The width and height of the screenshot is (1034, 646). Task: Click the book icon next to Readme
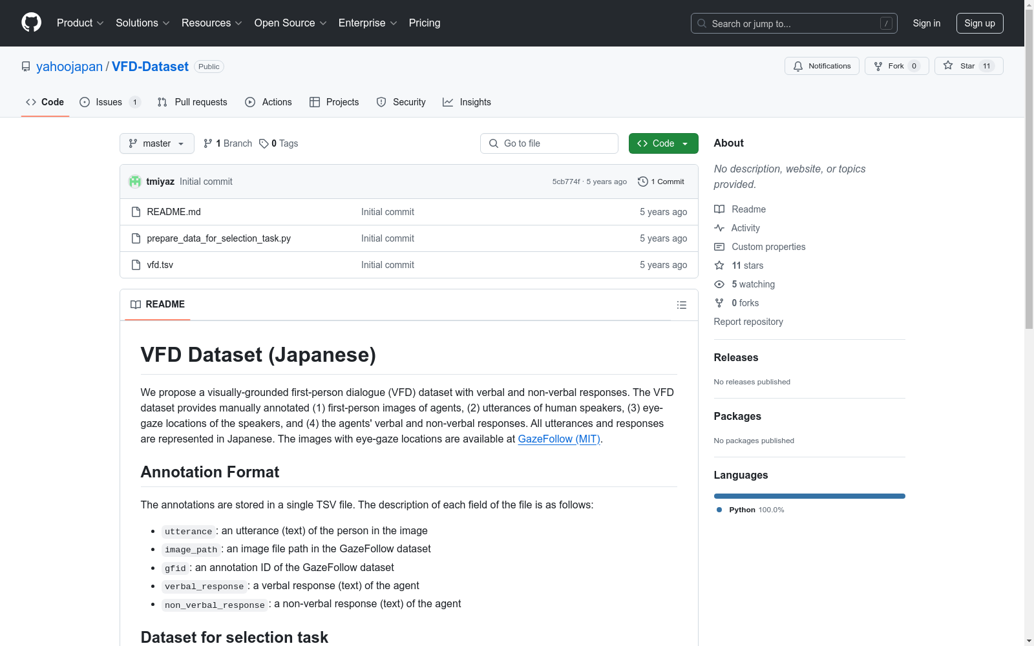[719, 209]
